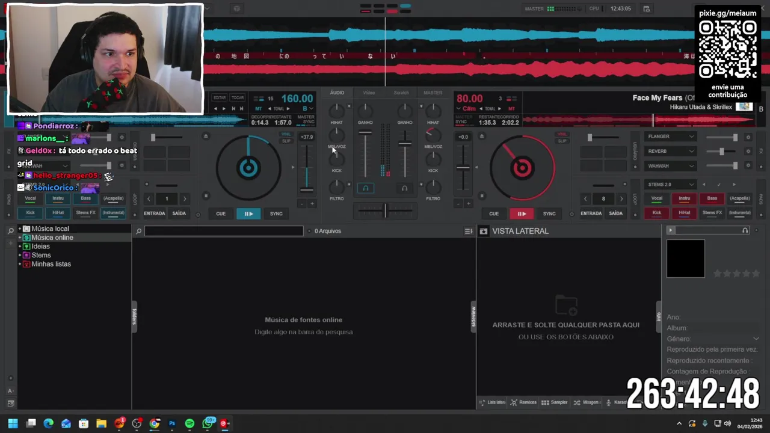The image size is (770, 433).
Task: Open the WAHWAH effect dropdown
Action: (x=671, y=166)
